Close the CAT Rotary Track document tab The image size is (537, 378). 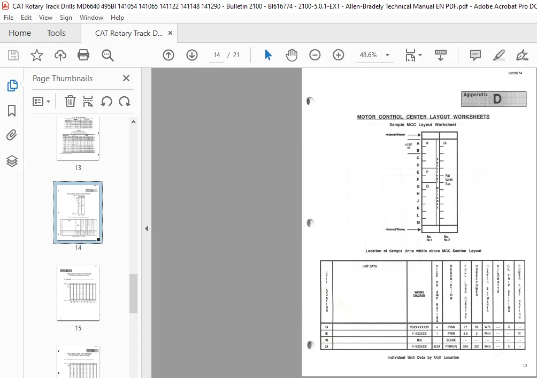(170, 33)
